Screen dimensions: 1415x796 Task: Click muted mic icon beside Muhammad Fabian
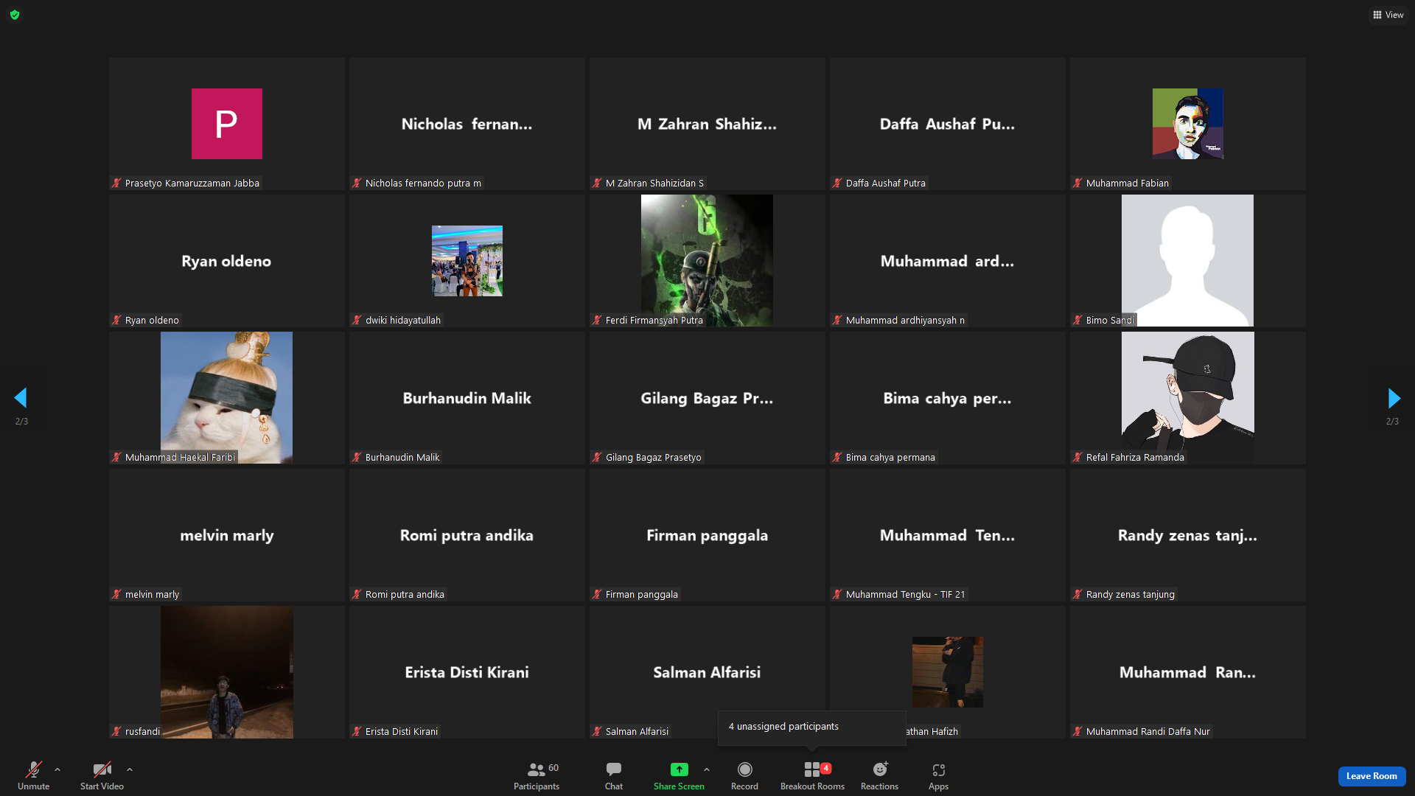1077,183
